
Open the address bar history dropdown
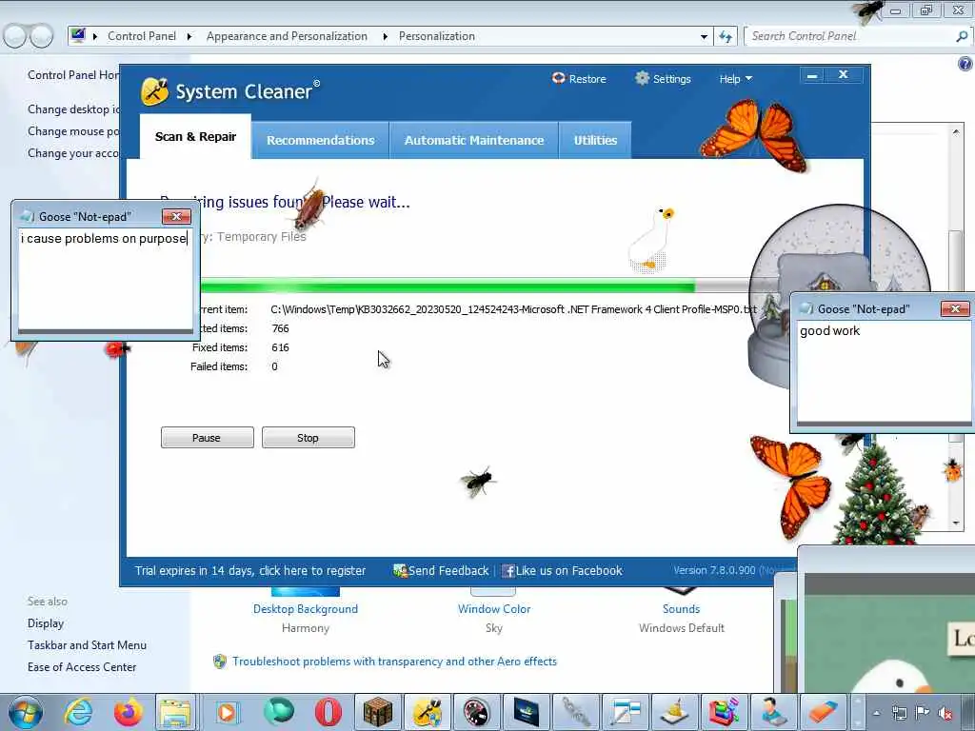[x=704, y=37]
